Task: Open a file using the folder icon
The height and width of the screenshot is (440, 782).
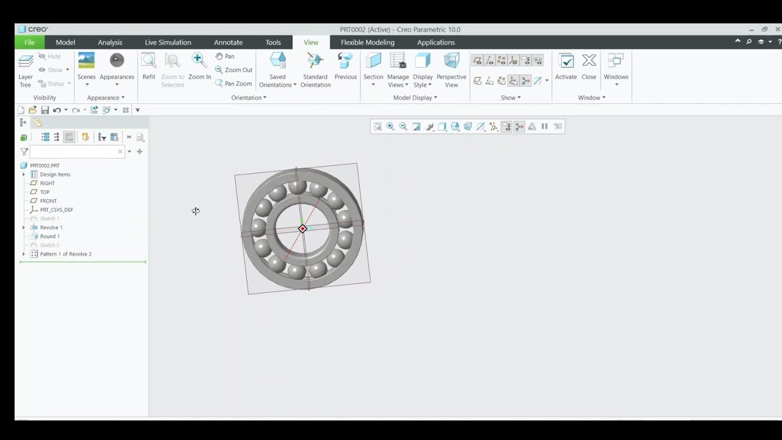Action: [32, 110]
